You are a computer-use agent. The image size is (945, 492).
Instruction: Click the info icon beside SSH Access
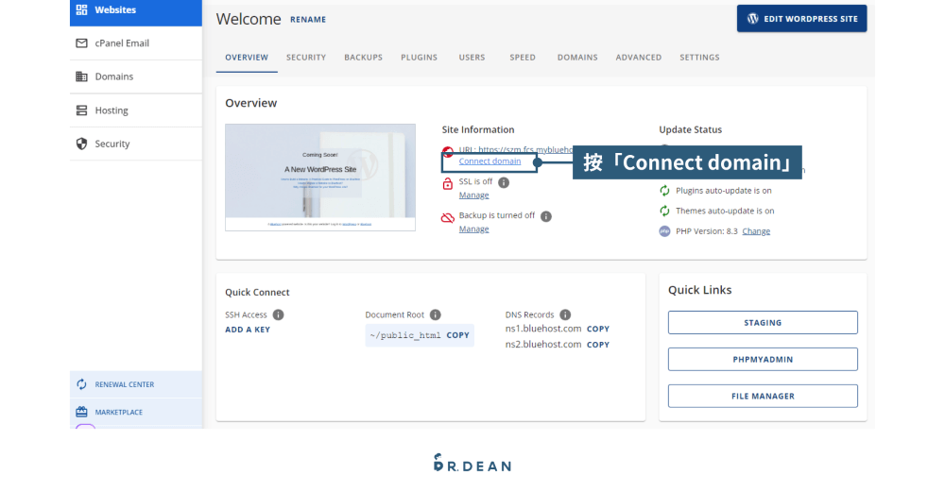point(279,315)
